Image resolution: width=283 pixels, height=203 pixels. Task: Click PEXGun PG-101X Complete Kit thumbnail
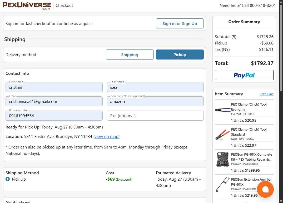pyautogui.click(x=222, y=160)
